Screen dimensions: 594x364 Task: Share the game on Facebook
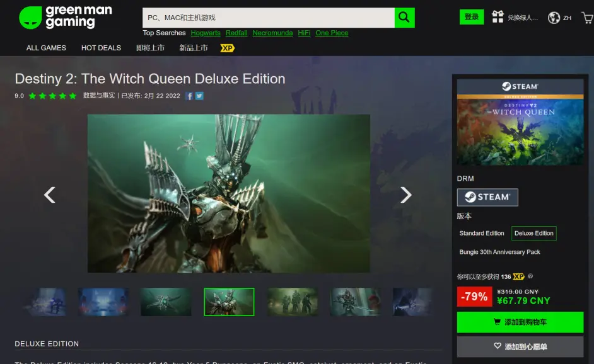pyautogui.click(x=189, y=96)
